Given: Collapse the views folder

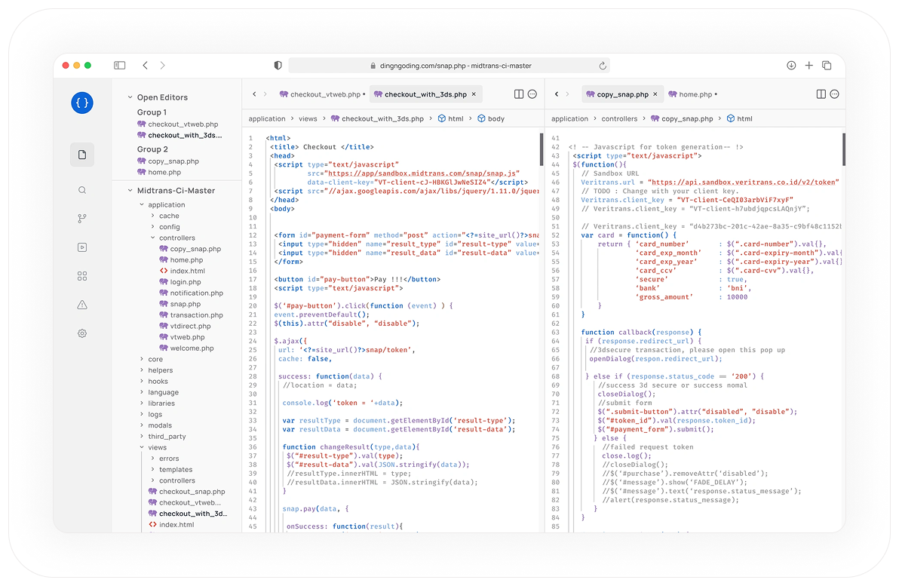Looking at the screenshot, I should pos(142,447).
